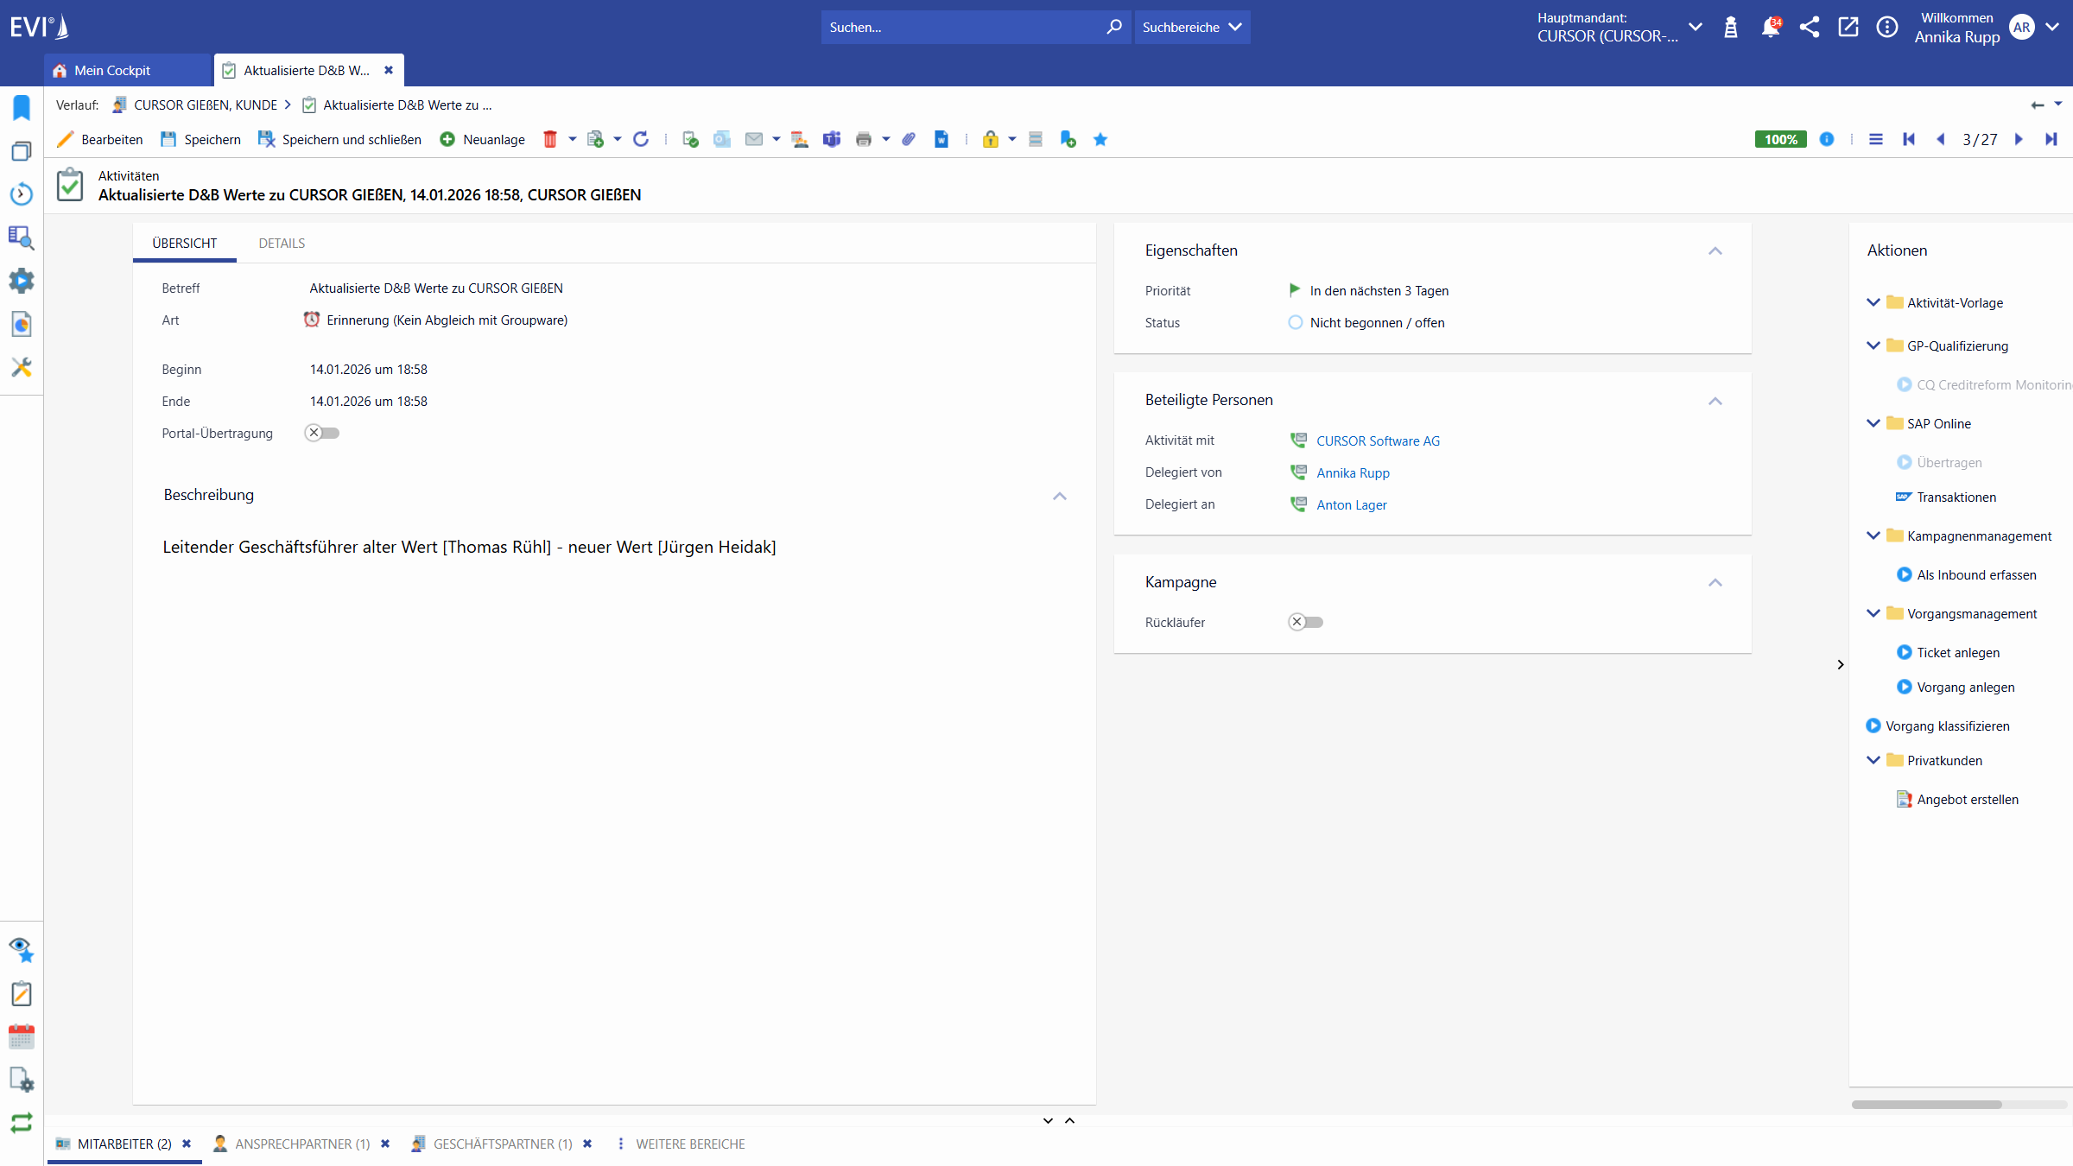Select the Word export icon
Screen dimensions: 2073x1166
(941, 139)
